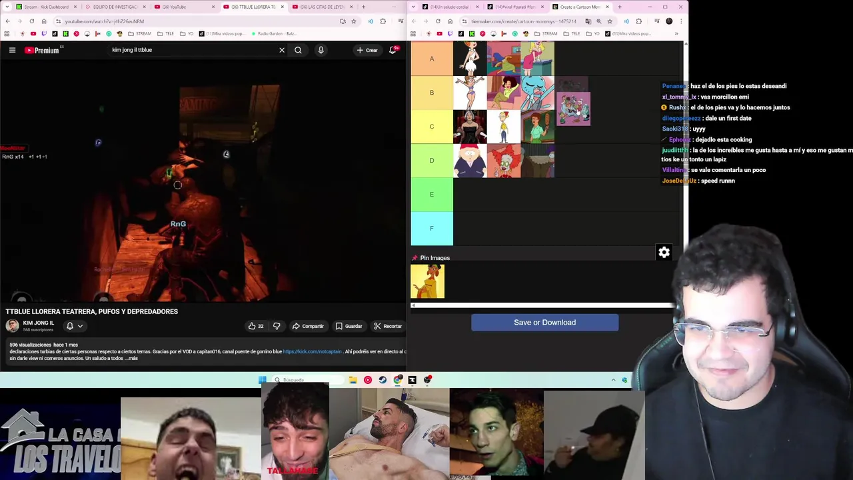
Task: Expand the tab search dropdown in YouTube window
Action: coord(6,7)
